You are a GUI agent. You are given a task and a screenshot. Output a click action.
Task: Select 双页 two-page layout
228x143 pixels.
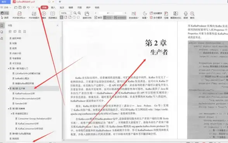tap(108, 17)
